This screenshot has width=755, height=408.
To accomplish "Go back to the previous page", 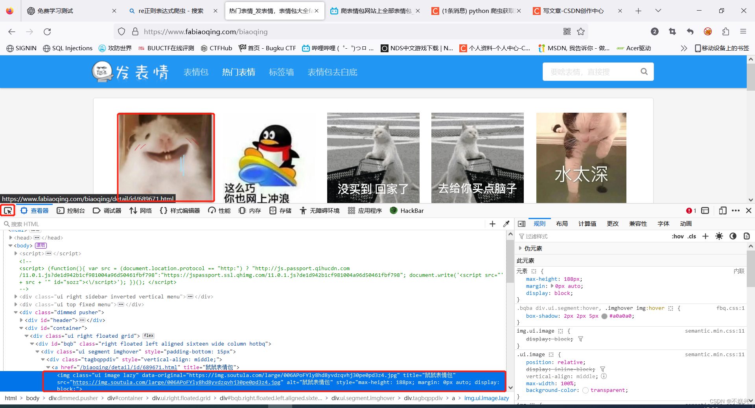I will coord(12,32).
